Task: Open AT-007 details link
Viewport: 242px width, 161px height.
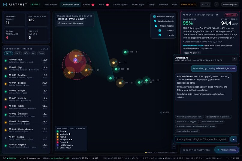Action: click(192, 53)
